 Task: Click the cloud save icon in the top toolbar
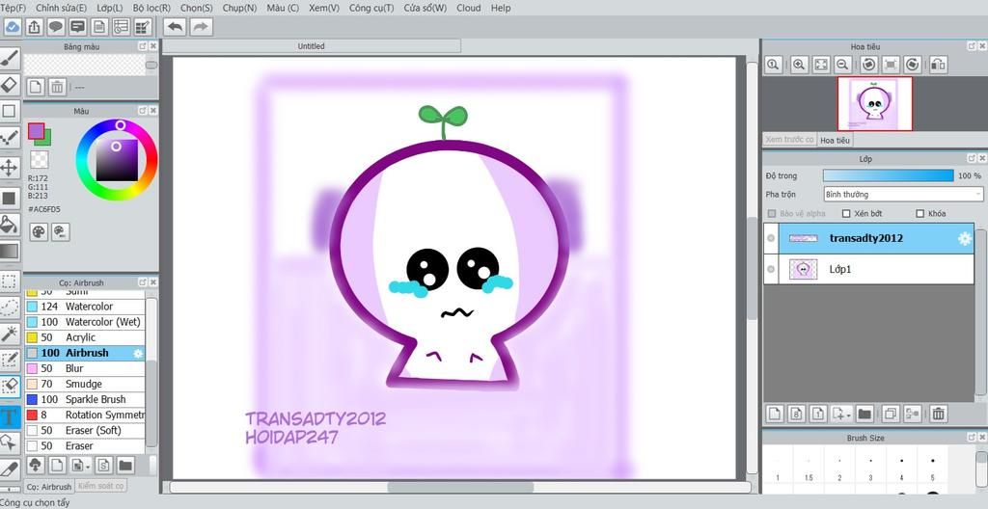(x=13, y=27)
